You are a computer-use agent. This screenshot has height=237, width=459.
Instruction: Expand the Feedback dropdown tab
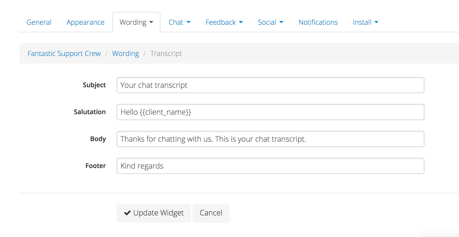point(224,22)
